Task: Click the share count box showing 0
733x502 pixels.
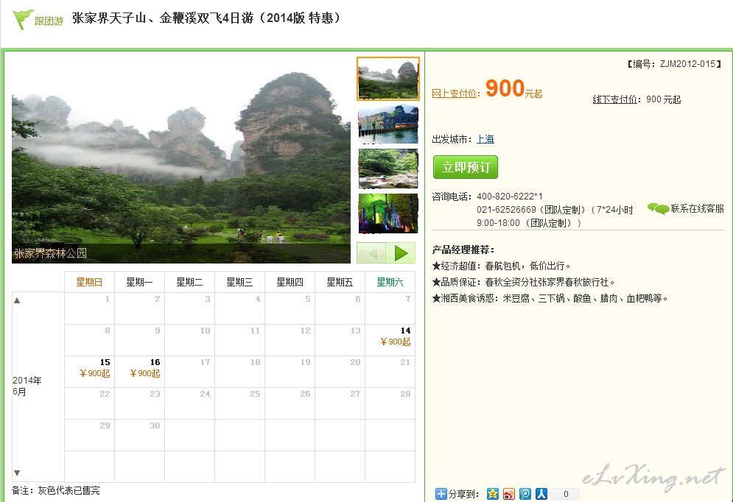Action: tap(566, 494)
